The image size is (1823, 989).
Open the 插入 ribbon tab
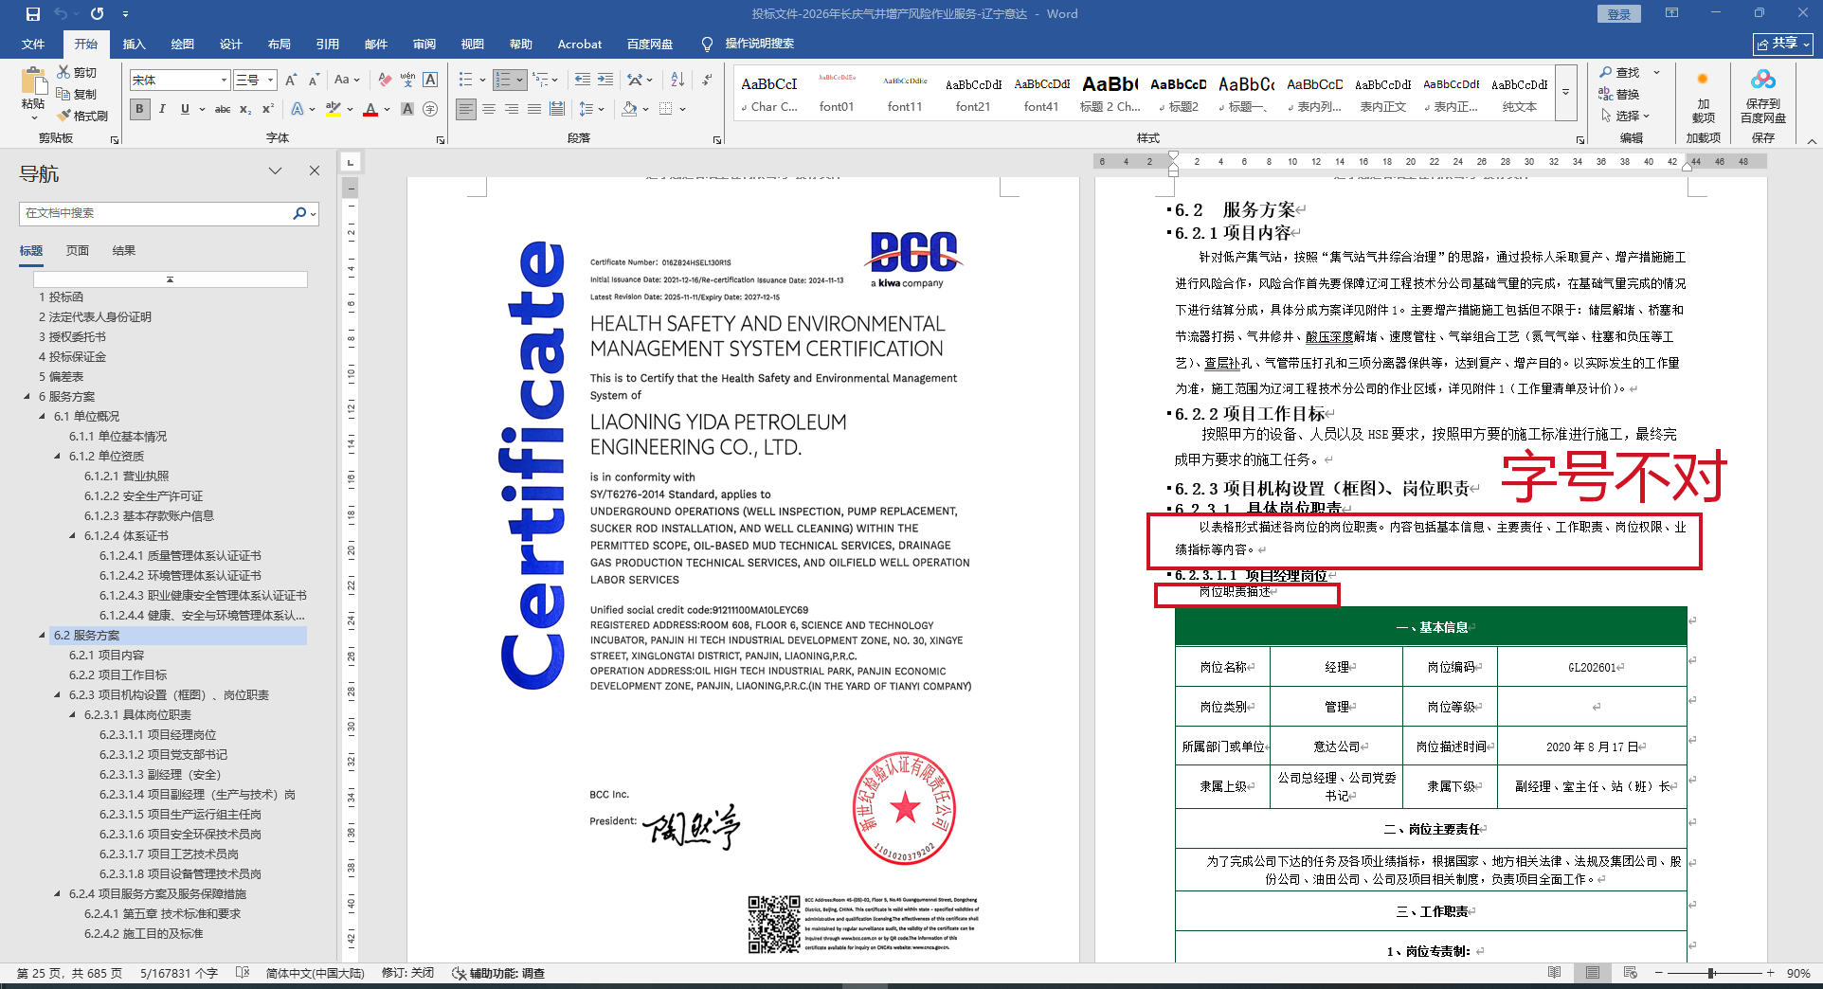click(135, 44)
